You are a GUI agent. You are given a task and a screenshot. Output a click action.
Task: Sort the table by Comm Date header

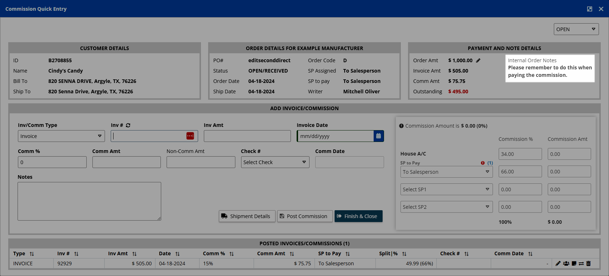pyautogui.click(x=530, y=254)
